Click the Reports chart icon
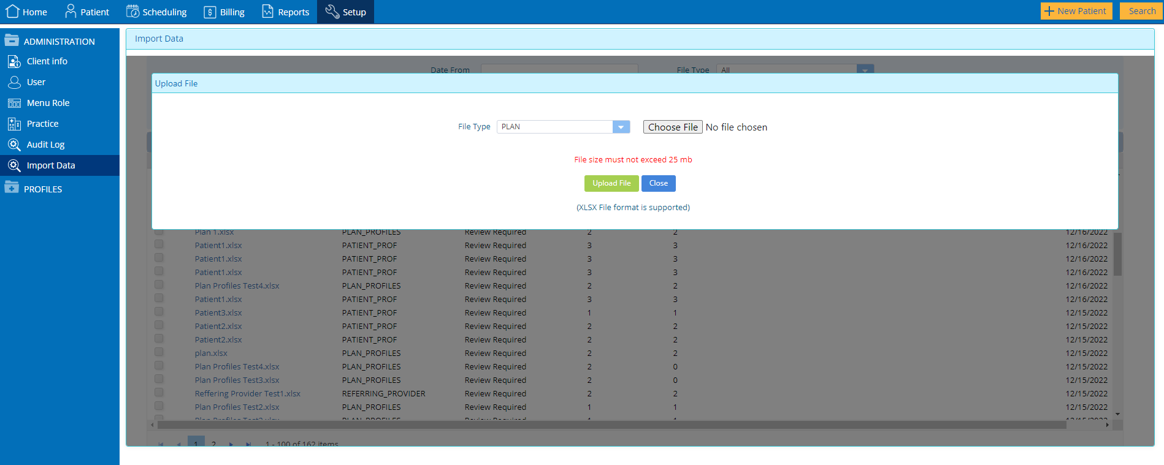 [267, 11]
